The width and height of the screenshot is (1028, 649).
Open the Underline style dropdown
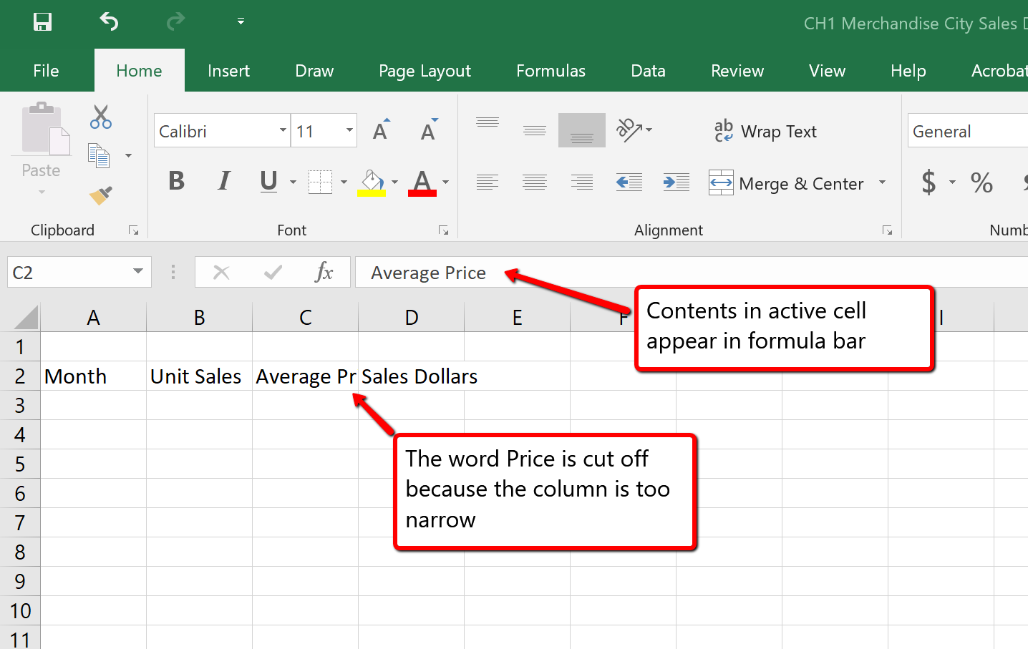[293, 182]
